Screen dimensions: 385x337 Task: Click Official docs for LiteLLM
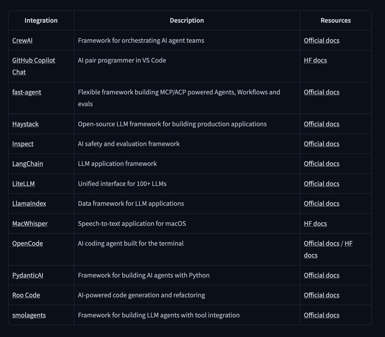coord(321,184)
